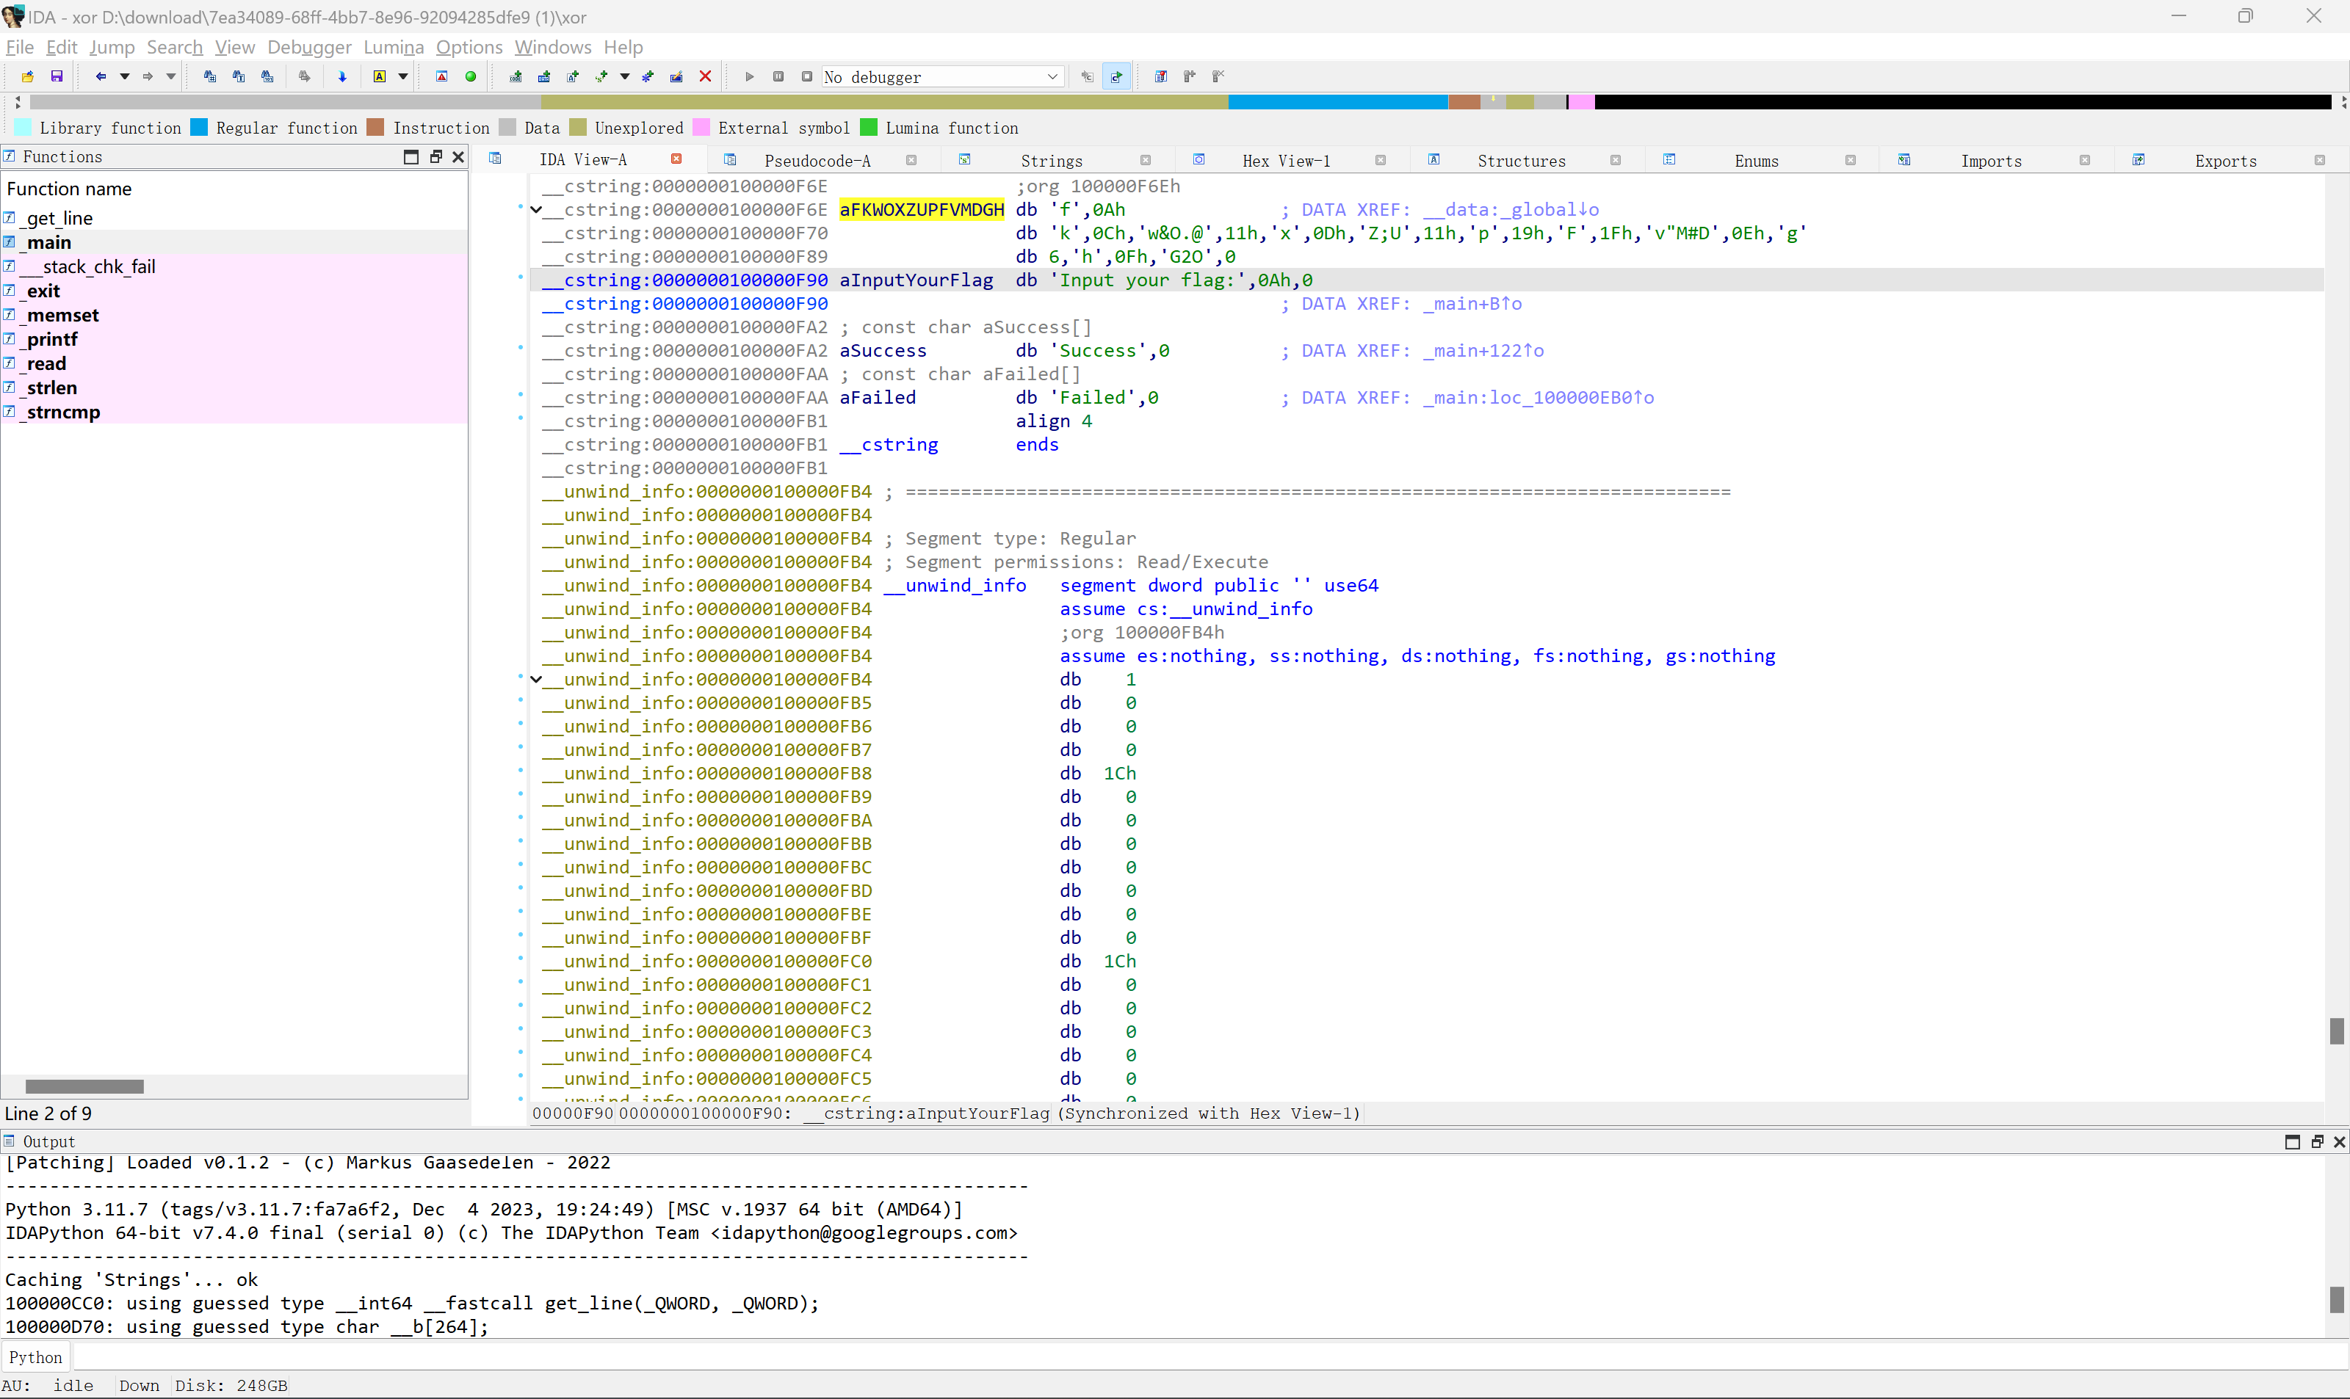Screen dimensions: 2350x1399
Task: Open the Lumina menu
Action: (393, 47)
